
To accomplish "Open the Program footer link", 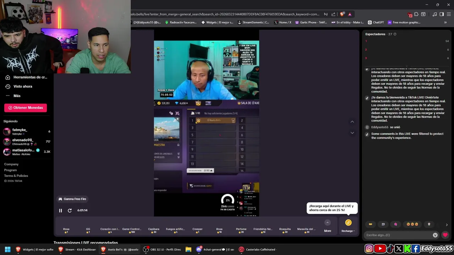I will tap(10, 170).
